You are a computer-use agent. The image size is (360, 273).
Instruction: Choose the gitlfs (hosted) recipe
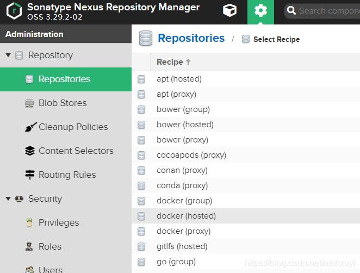click(x=246, y=246)
